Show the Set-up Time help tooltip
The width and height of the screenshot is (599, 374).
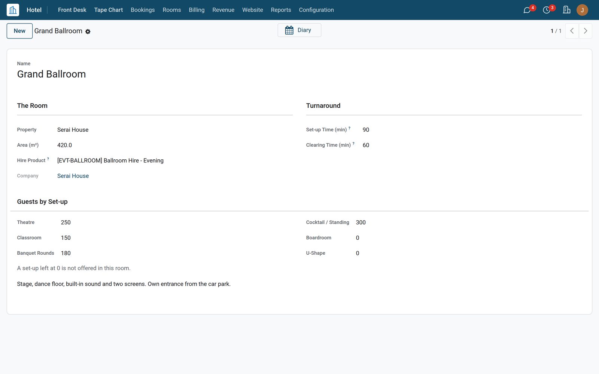350,128
